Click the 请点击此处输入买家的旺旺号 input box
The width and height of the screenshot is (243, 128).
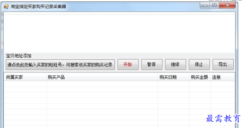60,65
